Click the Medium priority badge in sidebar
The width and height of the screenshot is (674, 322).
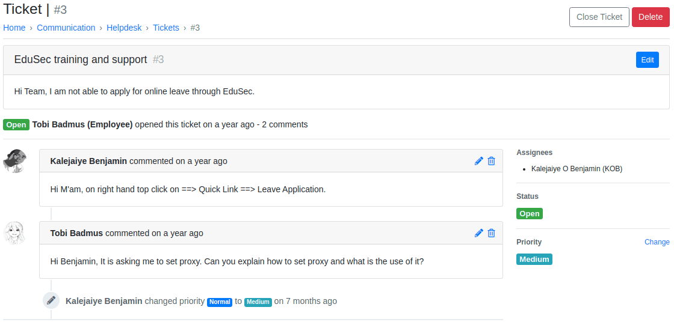[534, 260]
